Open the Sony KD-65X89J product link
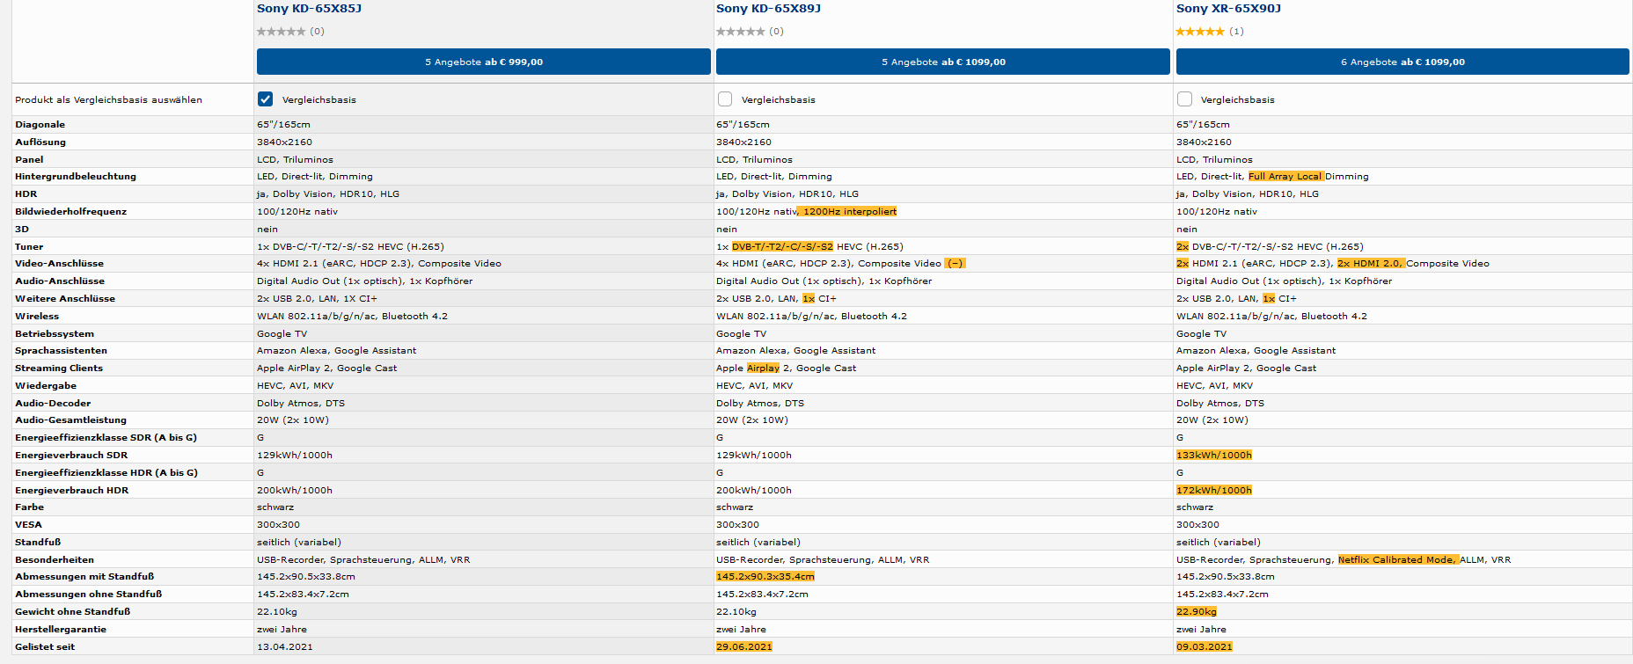Viewport: 1633px width, 664px height. (768, 9)
